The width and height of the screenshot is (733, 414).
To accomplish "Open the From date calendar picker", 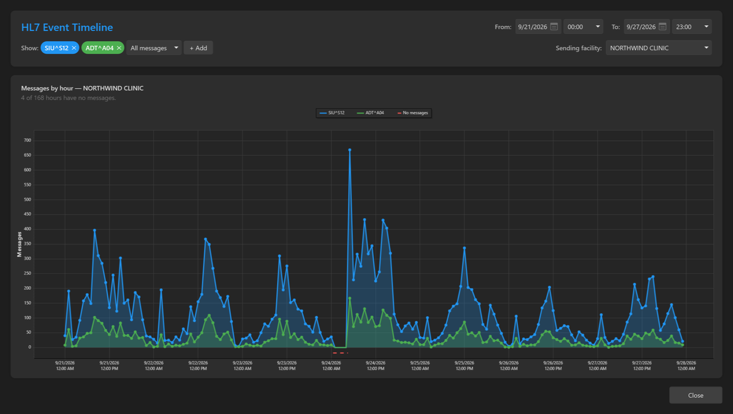I will [x=554, y=26].
